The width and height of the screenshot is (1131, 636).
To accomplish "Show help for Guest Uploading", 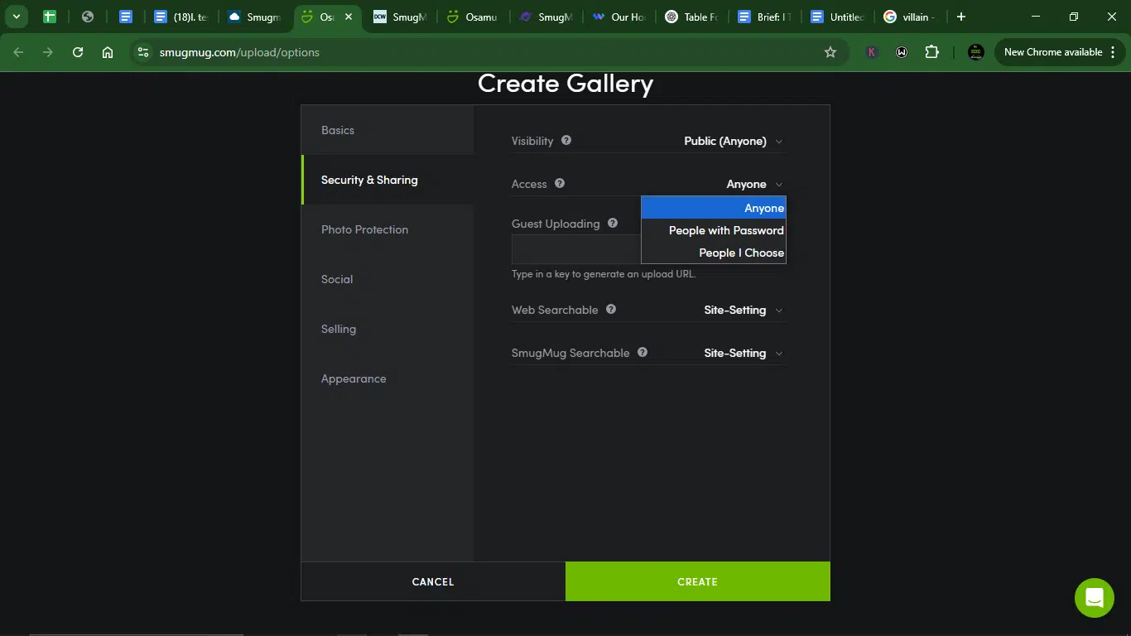I will click(613, 223).
